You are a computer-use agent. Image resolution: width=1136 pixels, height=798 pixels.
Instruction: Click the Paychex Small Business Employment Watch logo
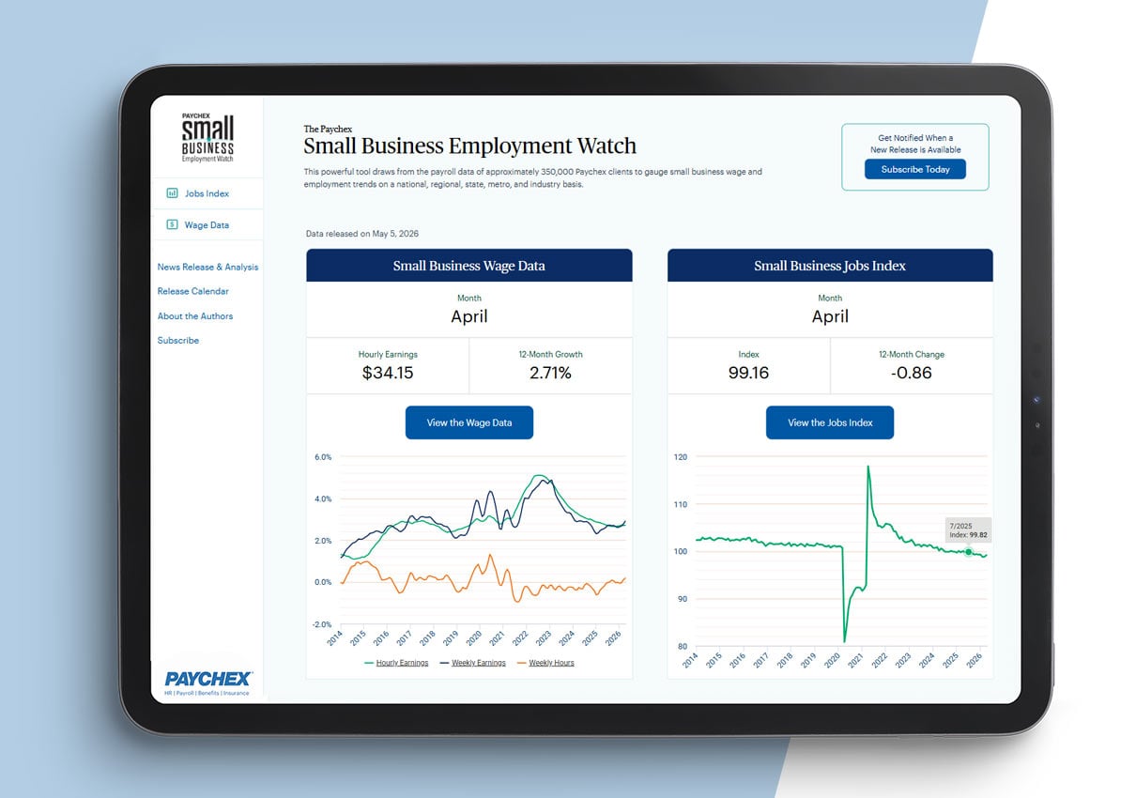(x=207, y=139)
